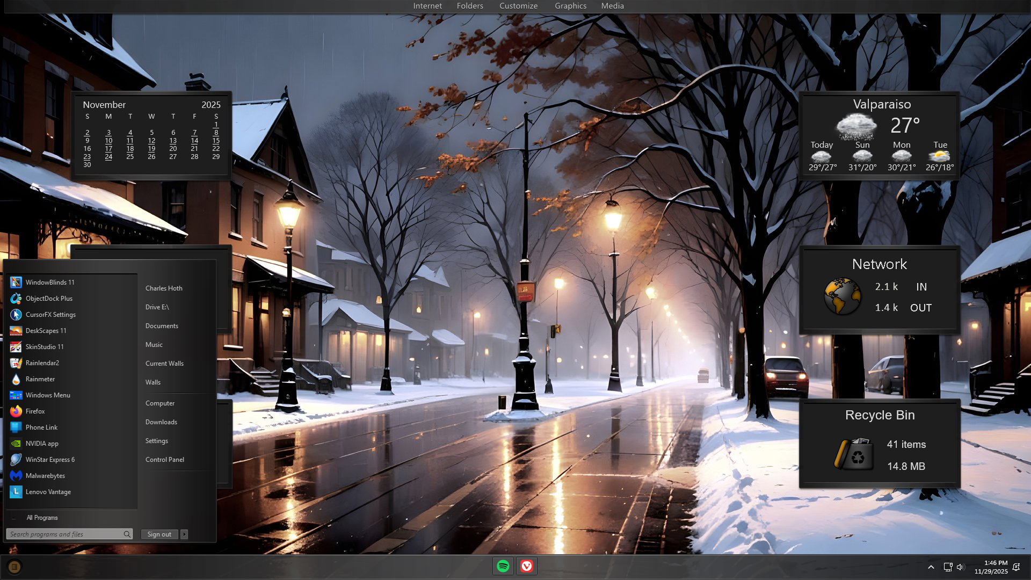The image size is (1031, 580).
Task: Open the Graphics menu in the top bar
Action: pos(570,6)
